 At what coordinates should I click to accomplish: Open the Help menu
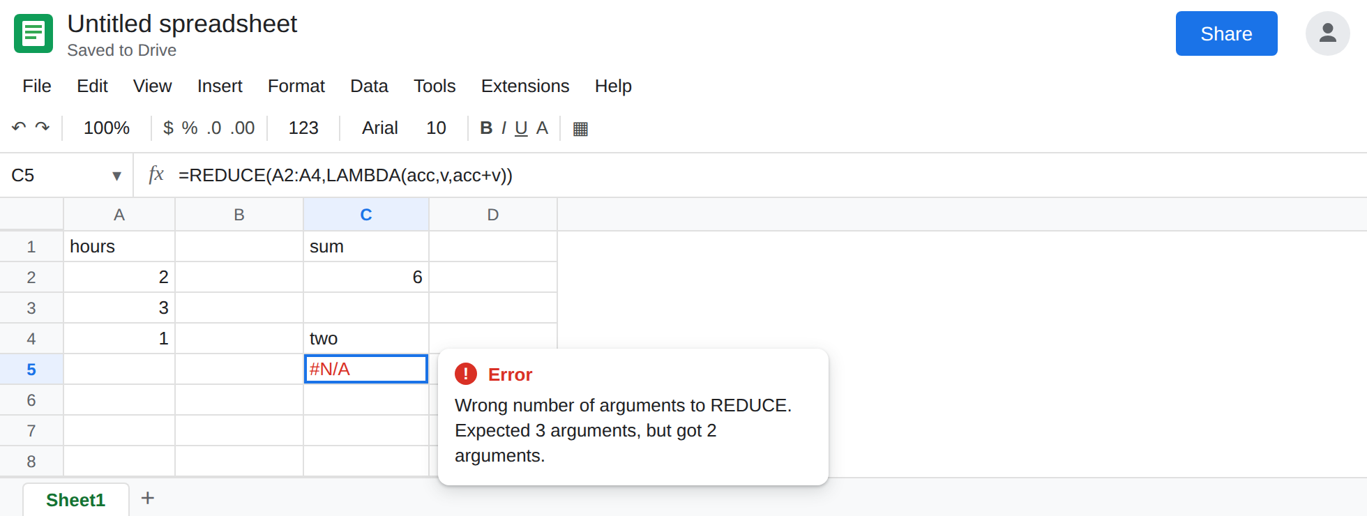pyautogui.click(x=613, y=86)
